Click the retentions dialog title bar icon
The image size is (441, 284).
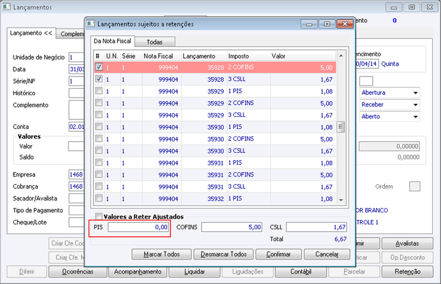tap(91, 24)
